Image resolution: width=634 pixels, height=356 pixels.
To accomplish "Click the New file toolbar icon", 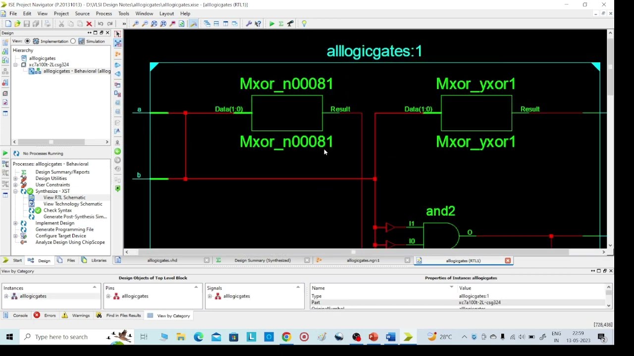I will 8,24.
